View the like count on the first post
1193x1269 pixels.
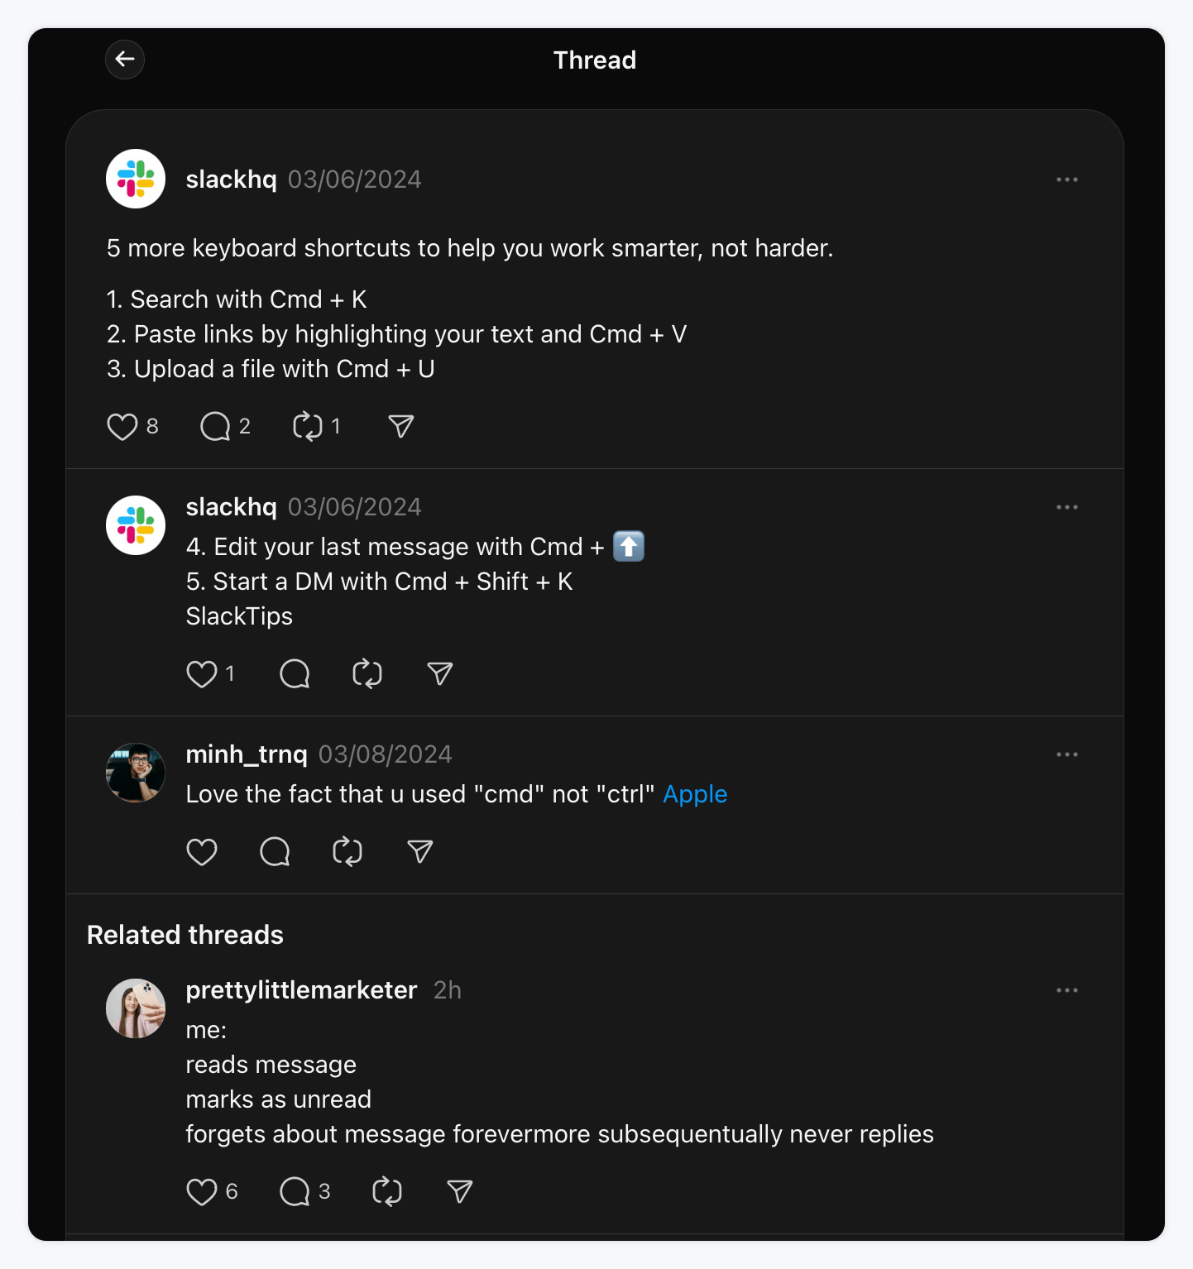click(x=152, y=426)
